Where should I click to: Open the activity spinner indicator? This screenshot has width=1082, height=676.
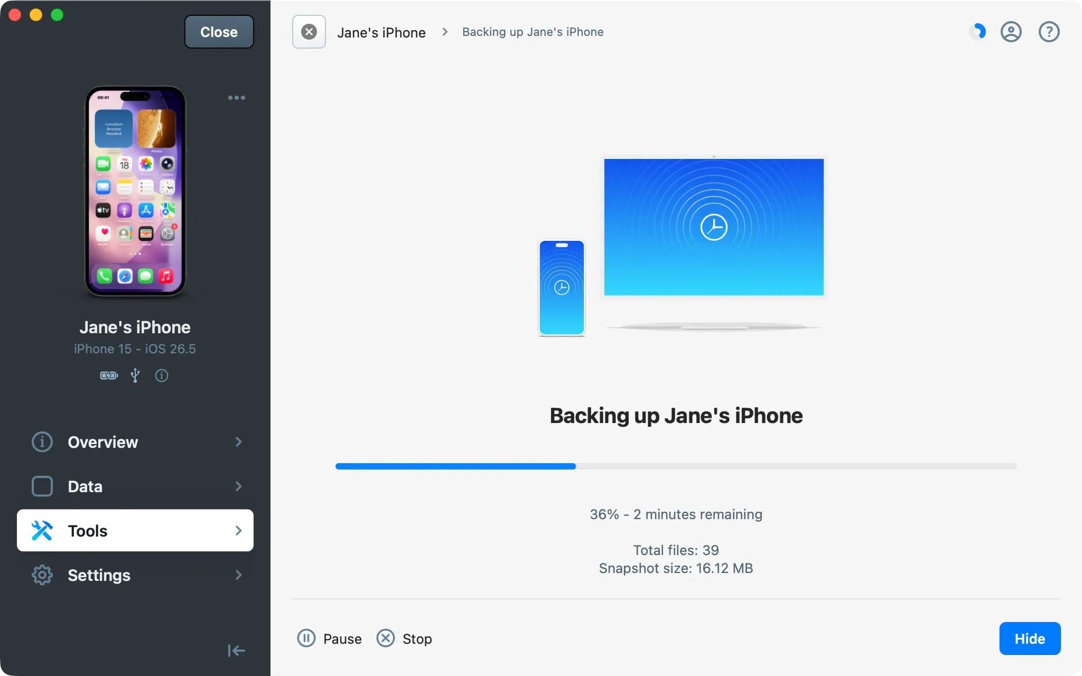pos(978,32)
